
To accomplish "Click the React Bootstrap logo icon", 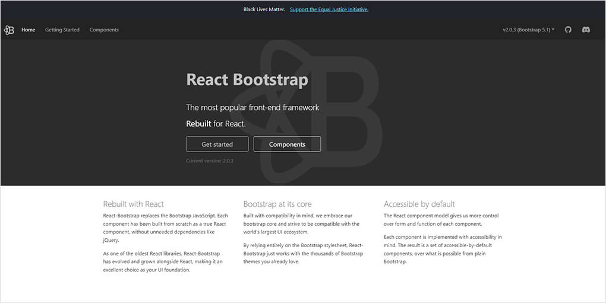I will pos(9,30).
